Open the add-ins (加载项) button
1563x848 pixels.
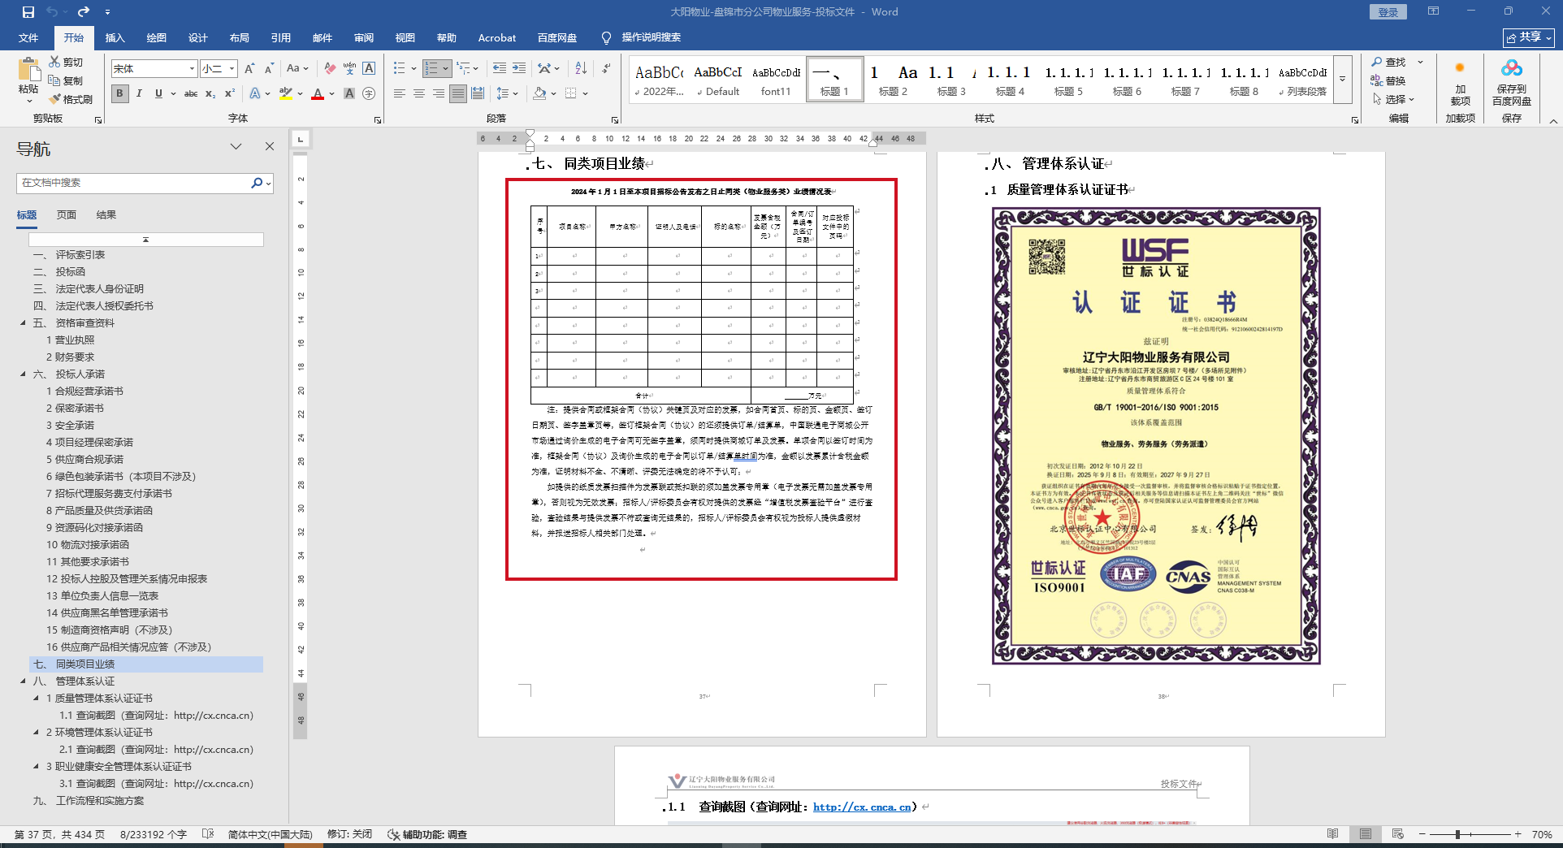pyautogui.click(x=1460, y=83)
